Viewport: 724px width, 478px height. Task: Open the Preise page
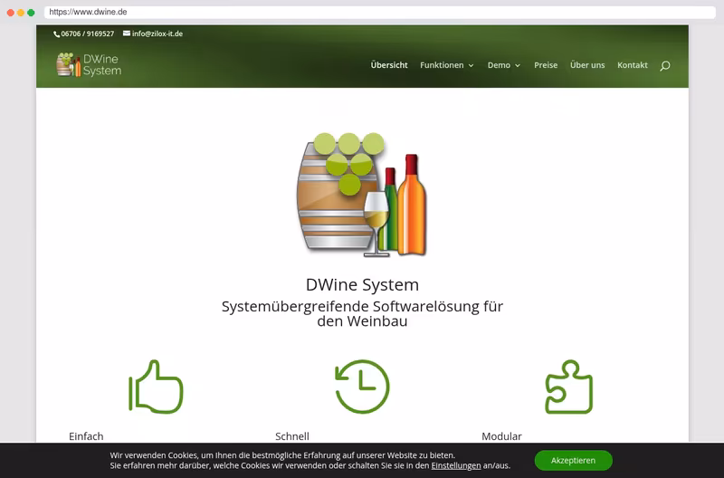(546, 65)
